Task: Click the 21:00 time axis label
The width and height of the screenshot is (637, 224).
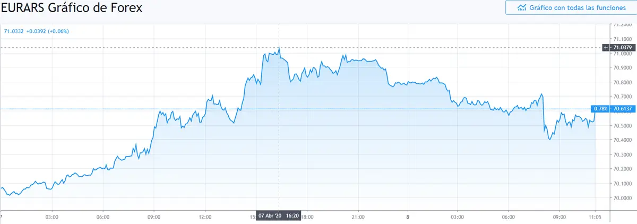Action: pos(358,217)
